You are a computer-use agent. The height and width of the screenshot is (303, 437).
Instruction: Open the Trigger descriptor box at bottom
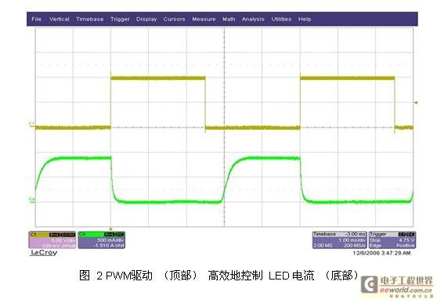tap(392, 240)
